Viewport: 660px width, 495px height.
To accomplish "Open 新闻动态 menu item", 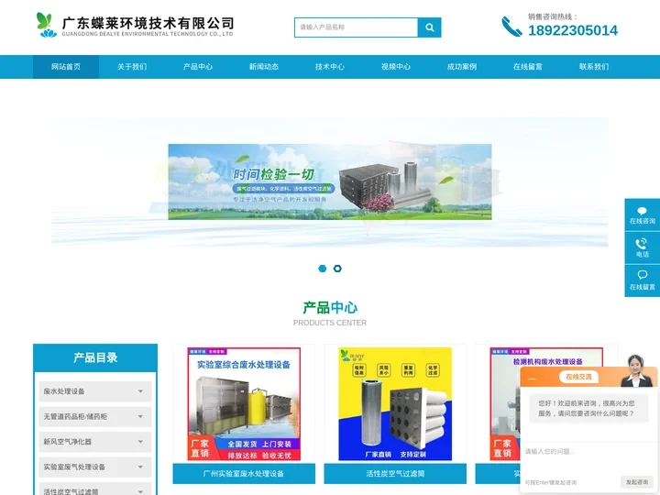I will [264, 67].
